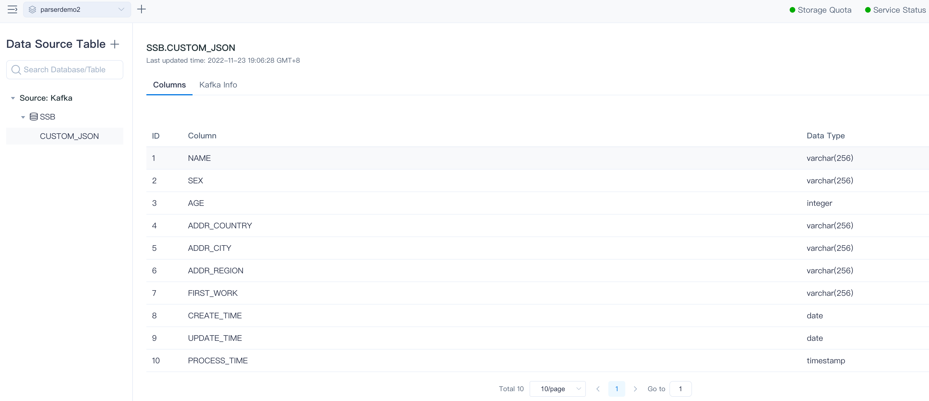Select the Columns tab

[x=169, y=85]
